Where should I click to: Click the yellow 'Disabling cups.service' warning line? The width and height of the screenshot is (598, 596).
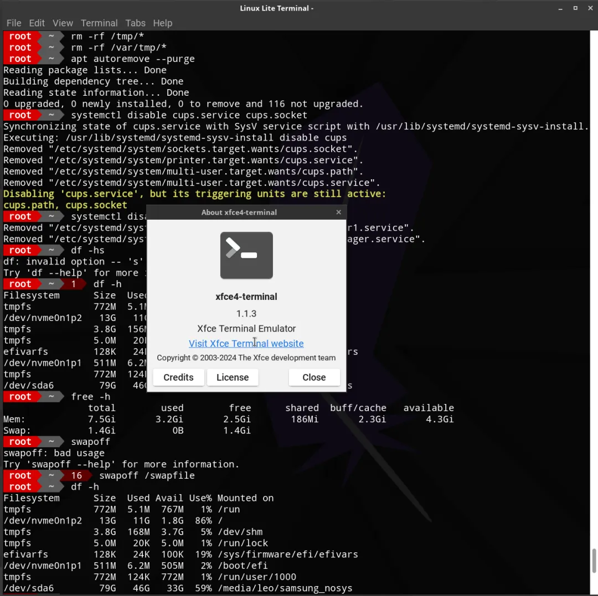pos(194,194)
